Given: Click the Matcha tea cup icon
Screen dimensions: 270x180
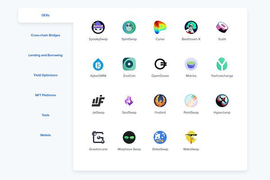Looking at the screenshot, I should point(191,64).
